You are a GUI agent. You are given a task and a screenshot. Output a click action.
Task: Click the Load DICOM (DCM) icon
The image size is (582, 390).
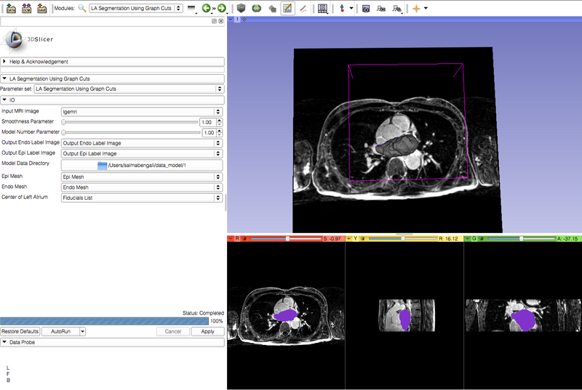tap(27, 9)
